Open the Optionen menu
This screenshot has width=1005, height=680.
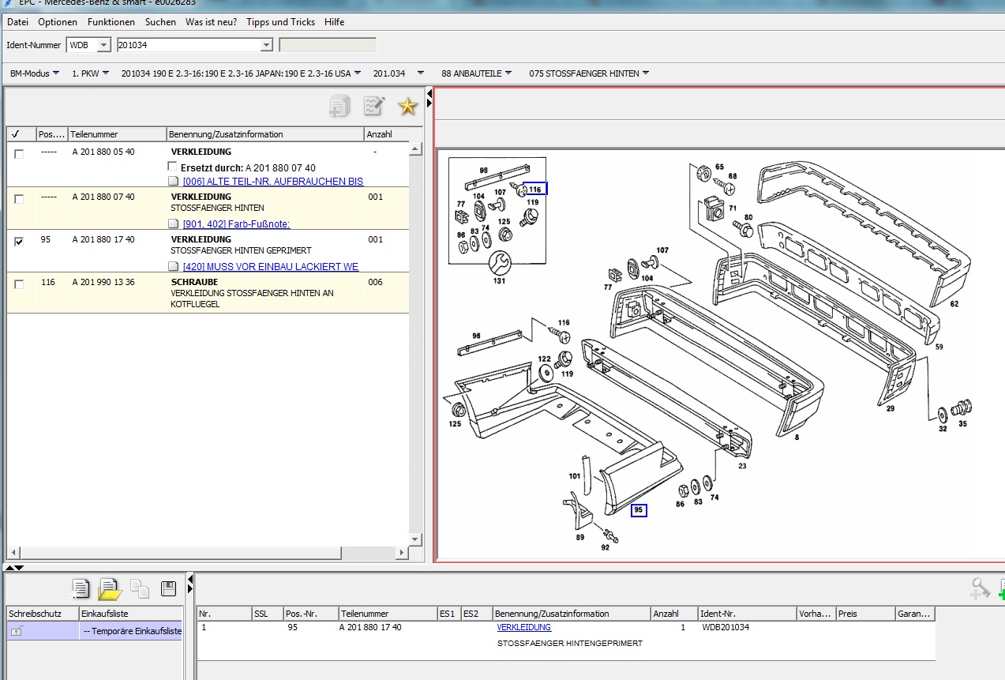[x=58, y=22]
